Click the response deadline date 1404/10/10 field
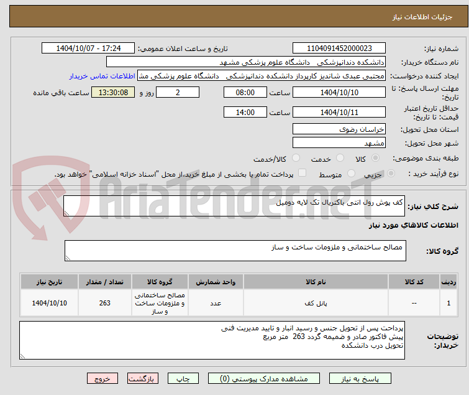The width and height of the screenshot is (469, 395). click(x=339, y=92)
